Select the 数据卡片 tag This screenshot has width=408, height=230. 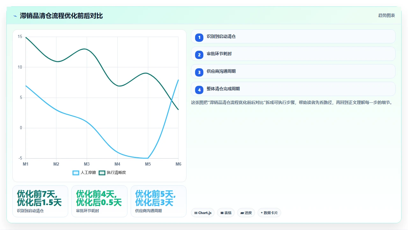click(269, 213)
